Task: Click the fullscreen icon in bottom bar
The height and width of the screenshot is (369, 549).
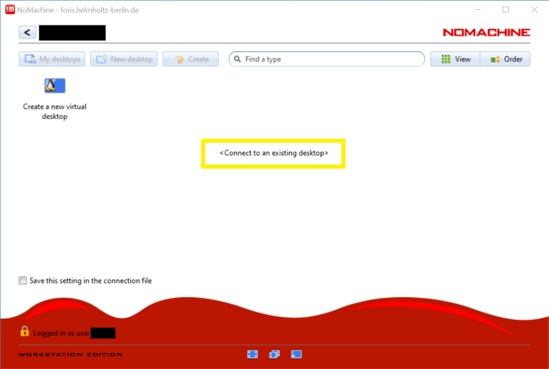Action: pyautogui.click(x=253, y=355)
